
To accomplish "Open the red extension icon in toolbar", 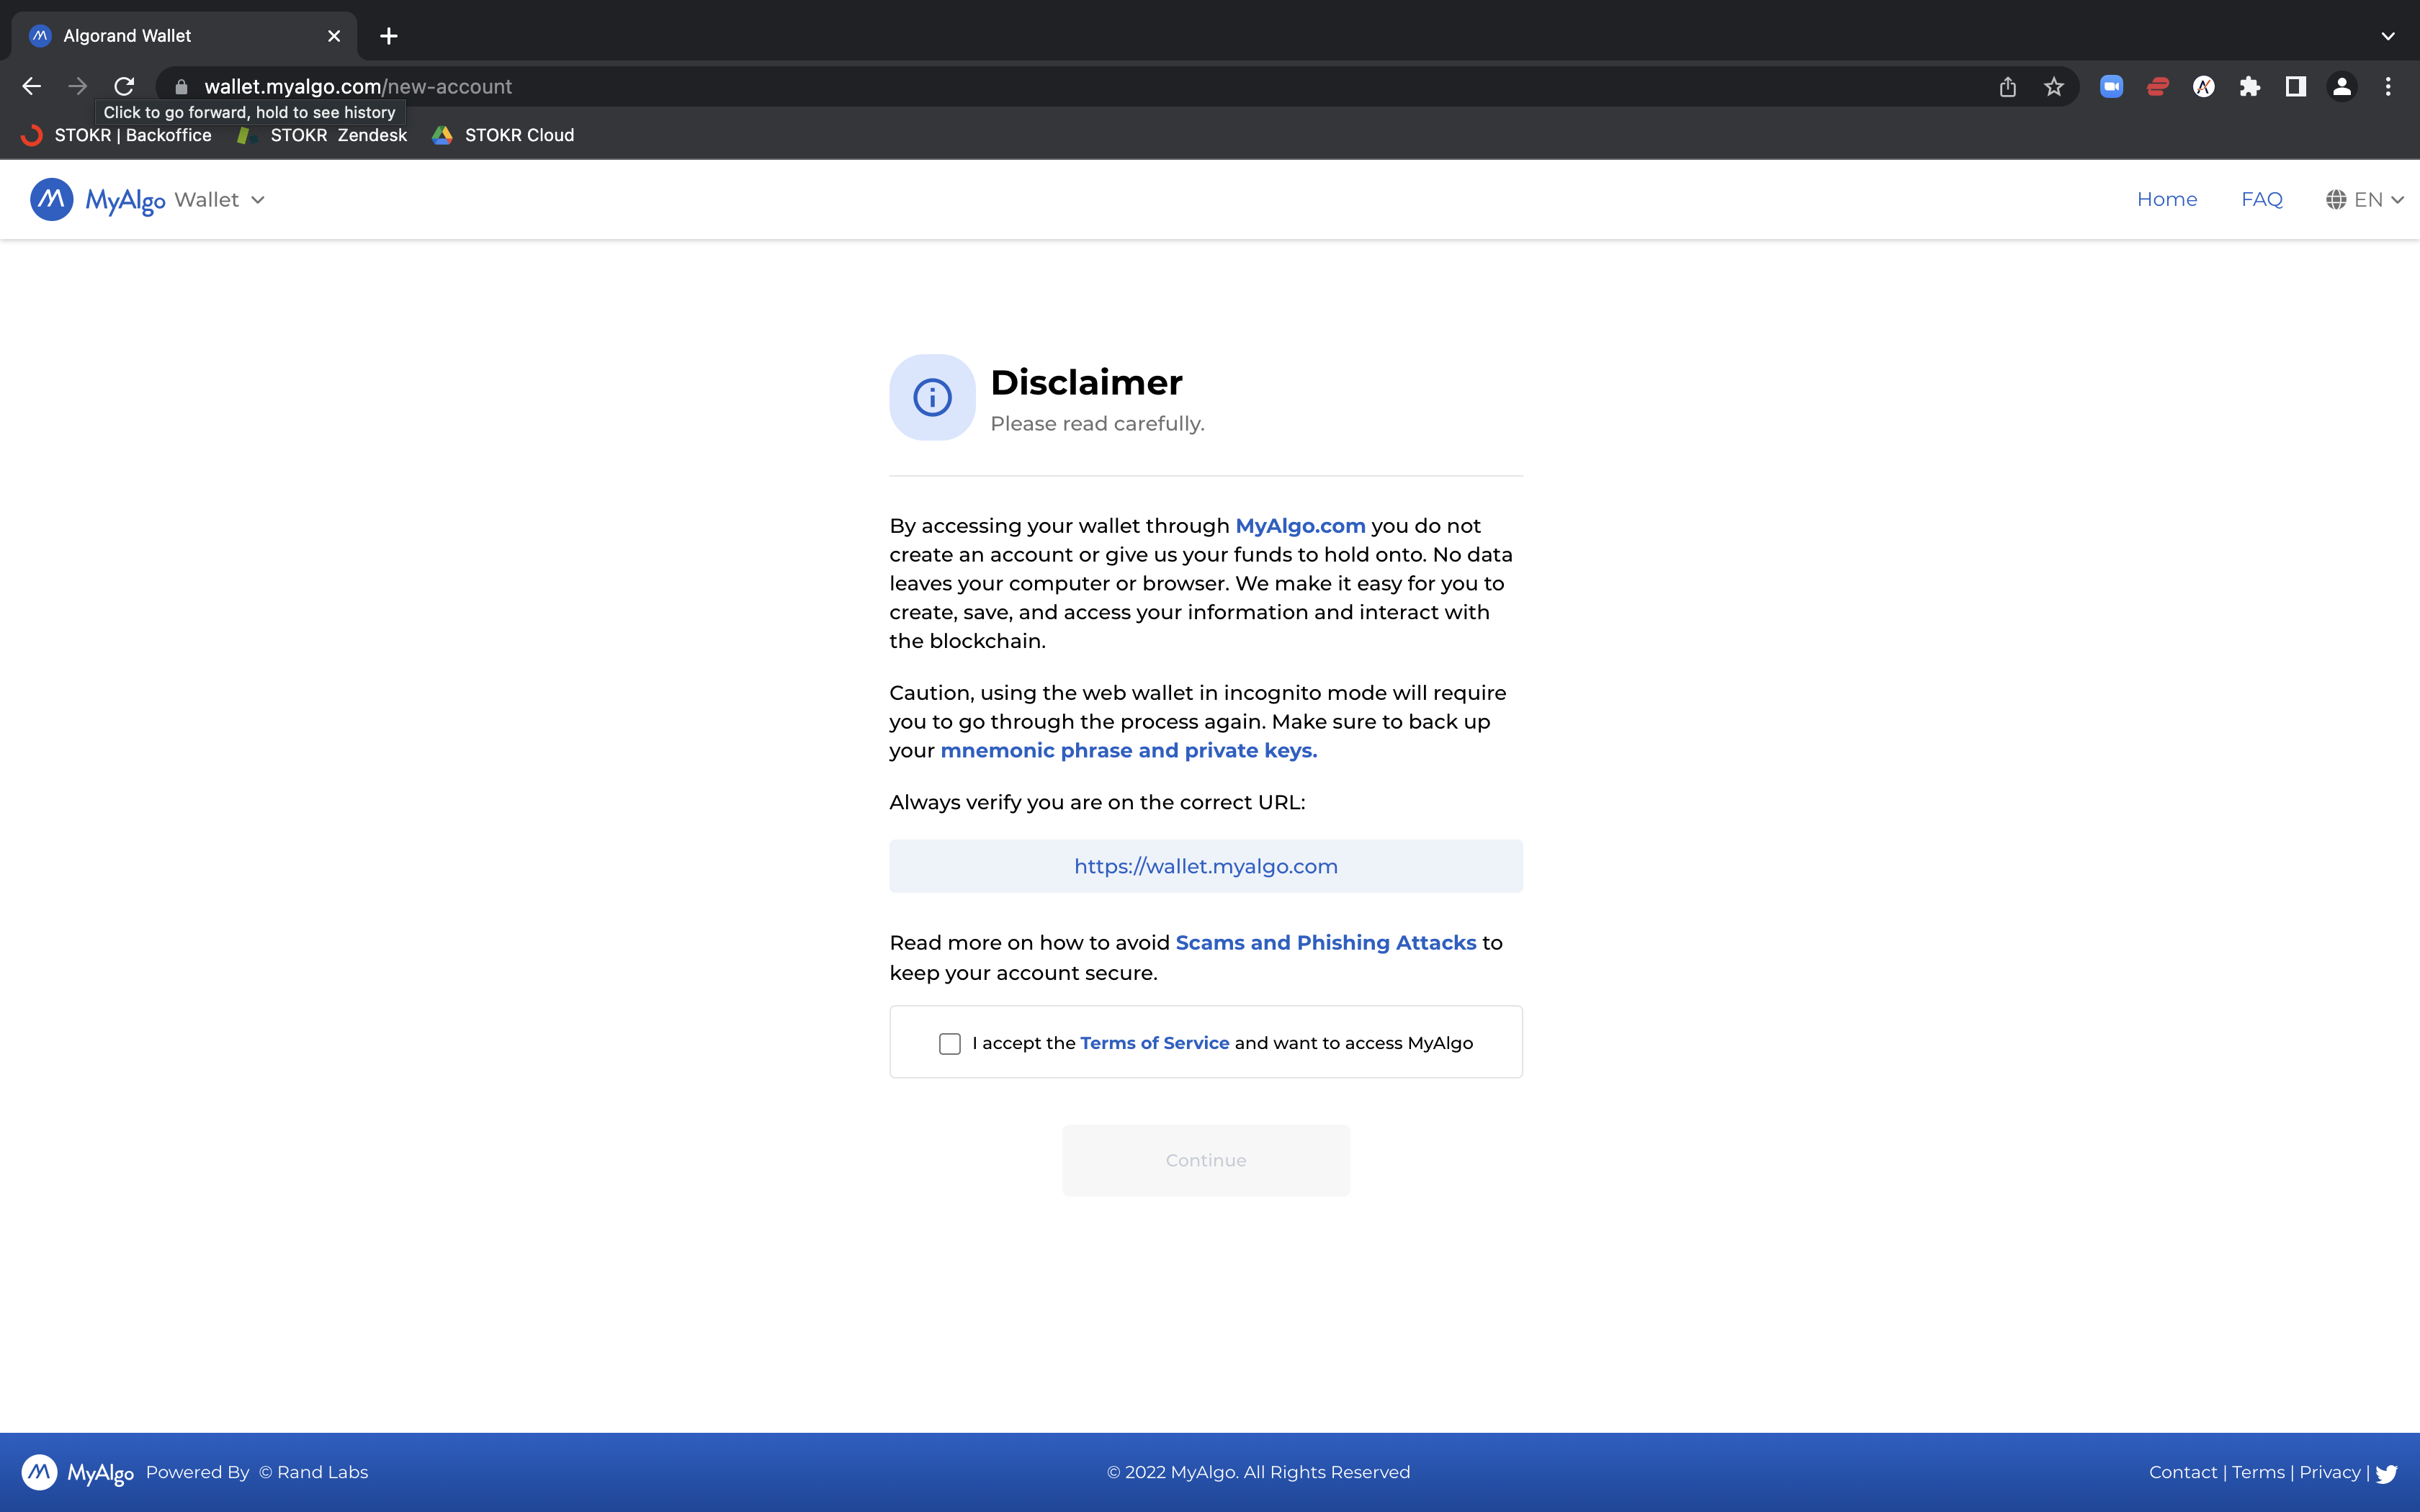I will coord(2158,87).
